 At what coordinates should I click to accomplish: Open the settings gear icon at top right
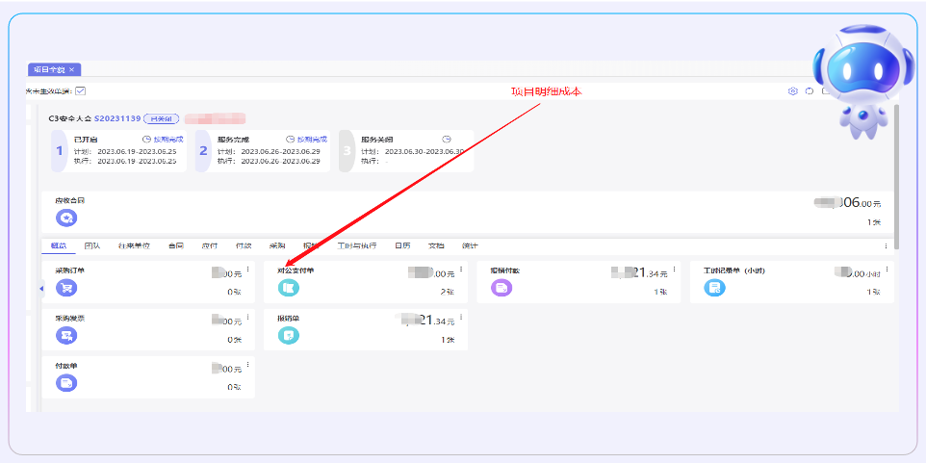click(x=793, y=91)
